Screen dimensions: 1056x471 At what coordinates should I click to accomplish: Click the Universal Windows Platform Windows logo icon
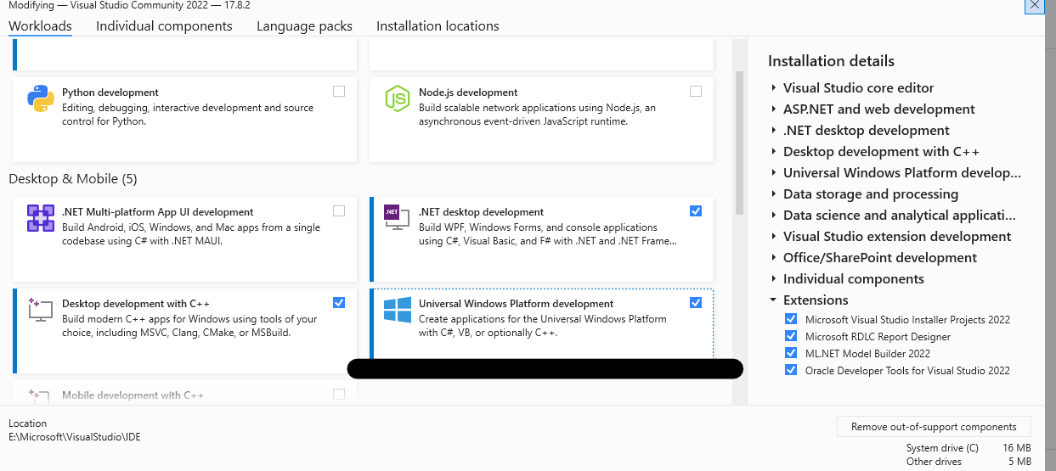(398, 310)
